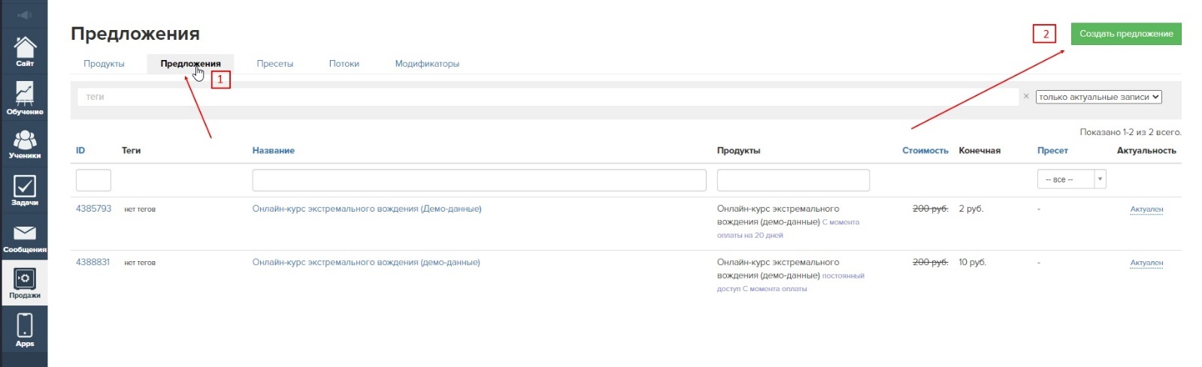This screenshot has width=1202, height=367.
Task: Select the Продажи sidebar icon
Action: (x=25, y=283)
